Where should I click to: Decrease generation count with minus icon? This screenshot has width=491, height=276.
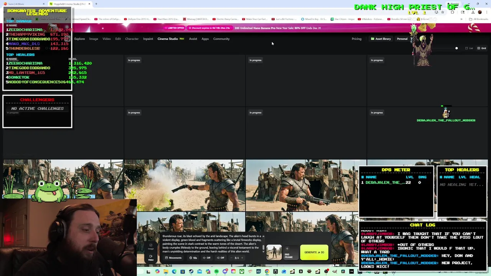pos(231,258)
